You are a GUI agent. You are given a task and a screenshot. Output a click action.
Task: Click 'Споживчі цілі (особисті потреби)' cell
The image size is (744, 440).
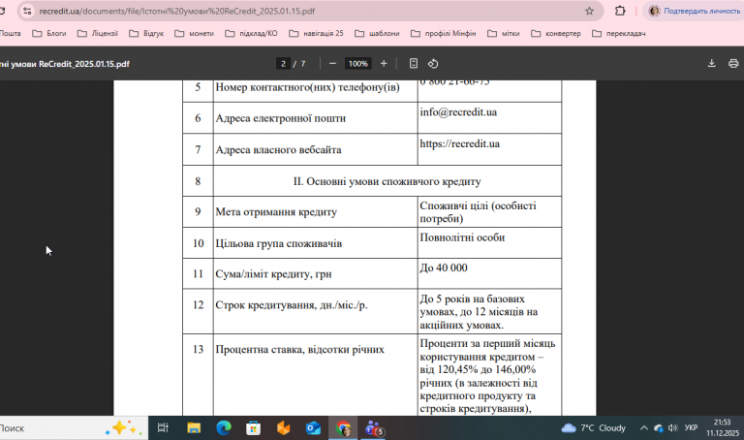(489, 211)
